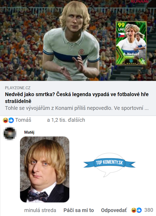Screen dimensions: 156x216
Task: Click the Czech flag on the player card
Action: click(121, 35)
